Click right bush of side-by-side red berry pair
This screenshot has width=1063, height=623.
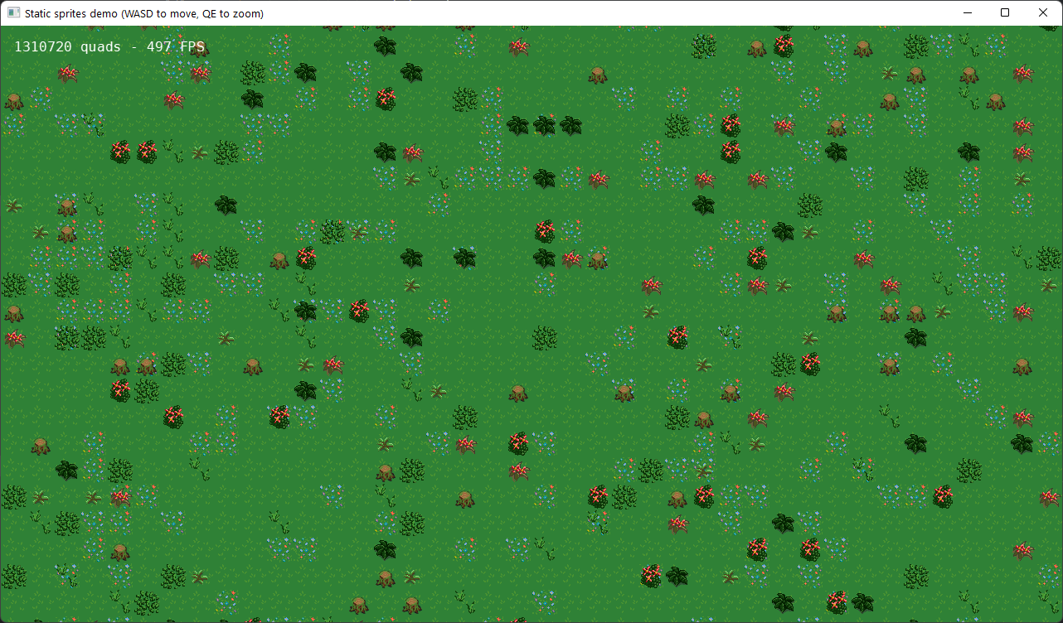coord(147,152)
